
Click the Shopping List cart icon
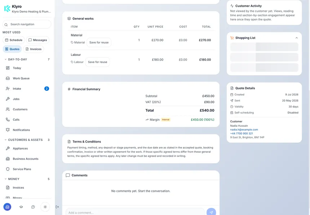click(232, 38)
